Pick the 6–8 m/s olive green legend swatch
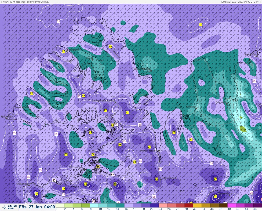The height and width of the screenshot is (211, 262). click(86, 205)
